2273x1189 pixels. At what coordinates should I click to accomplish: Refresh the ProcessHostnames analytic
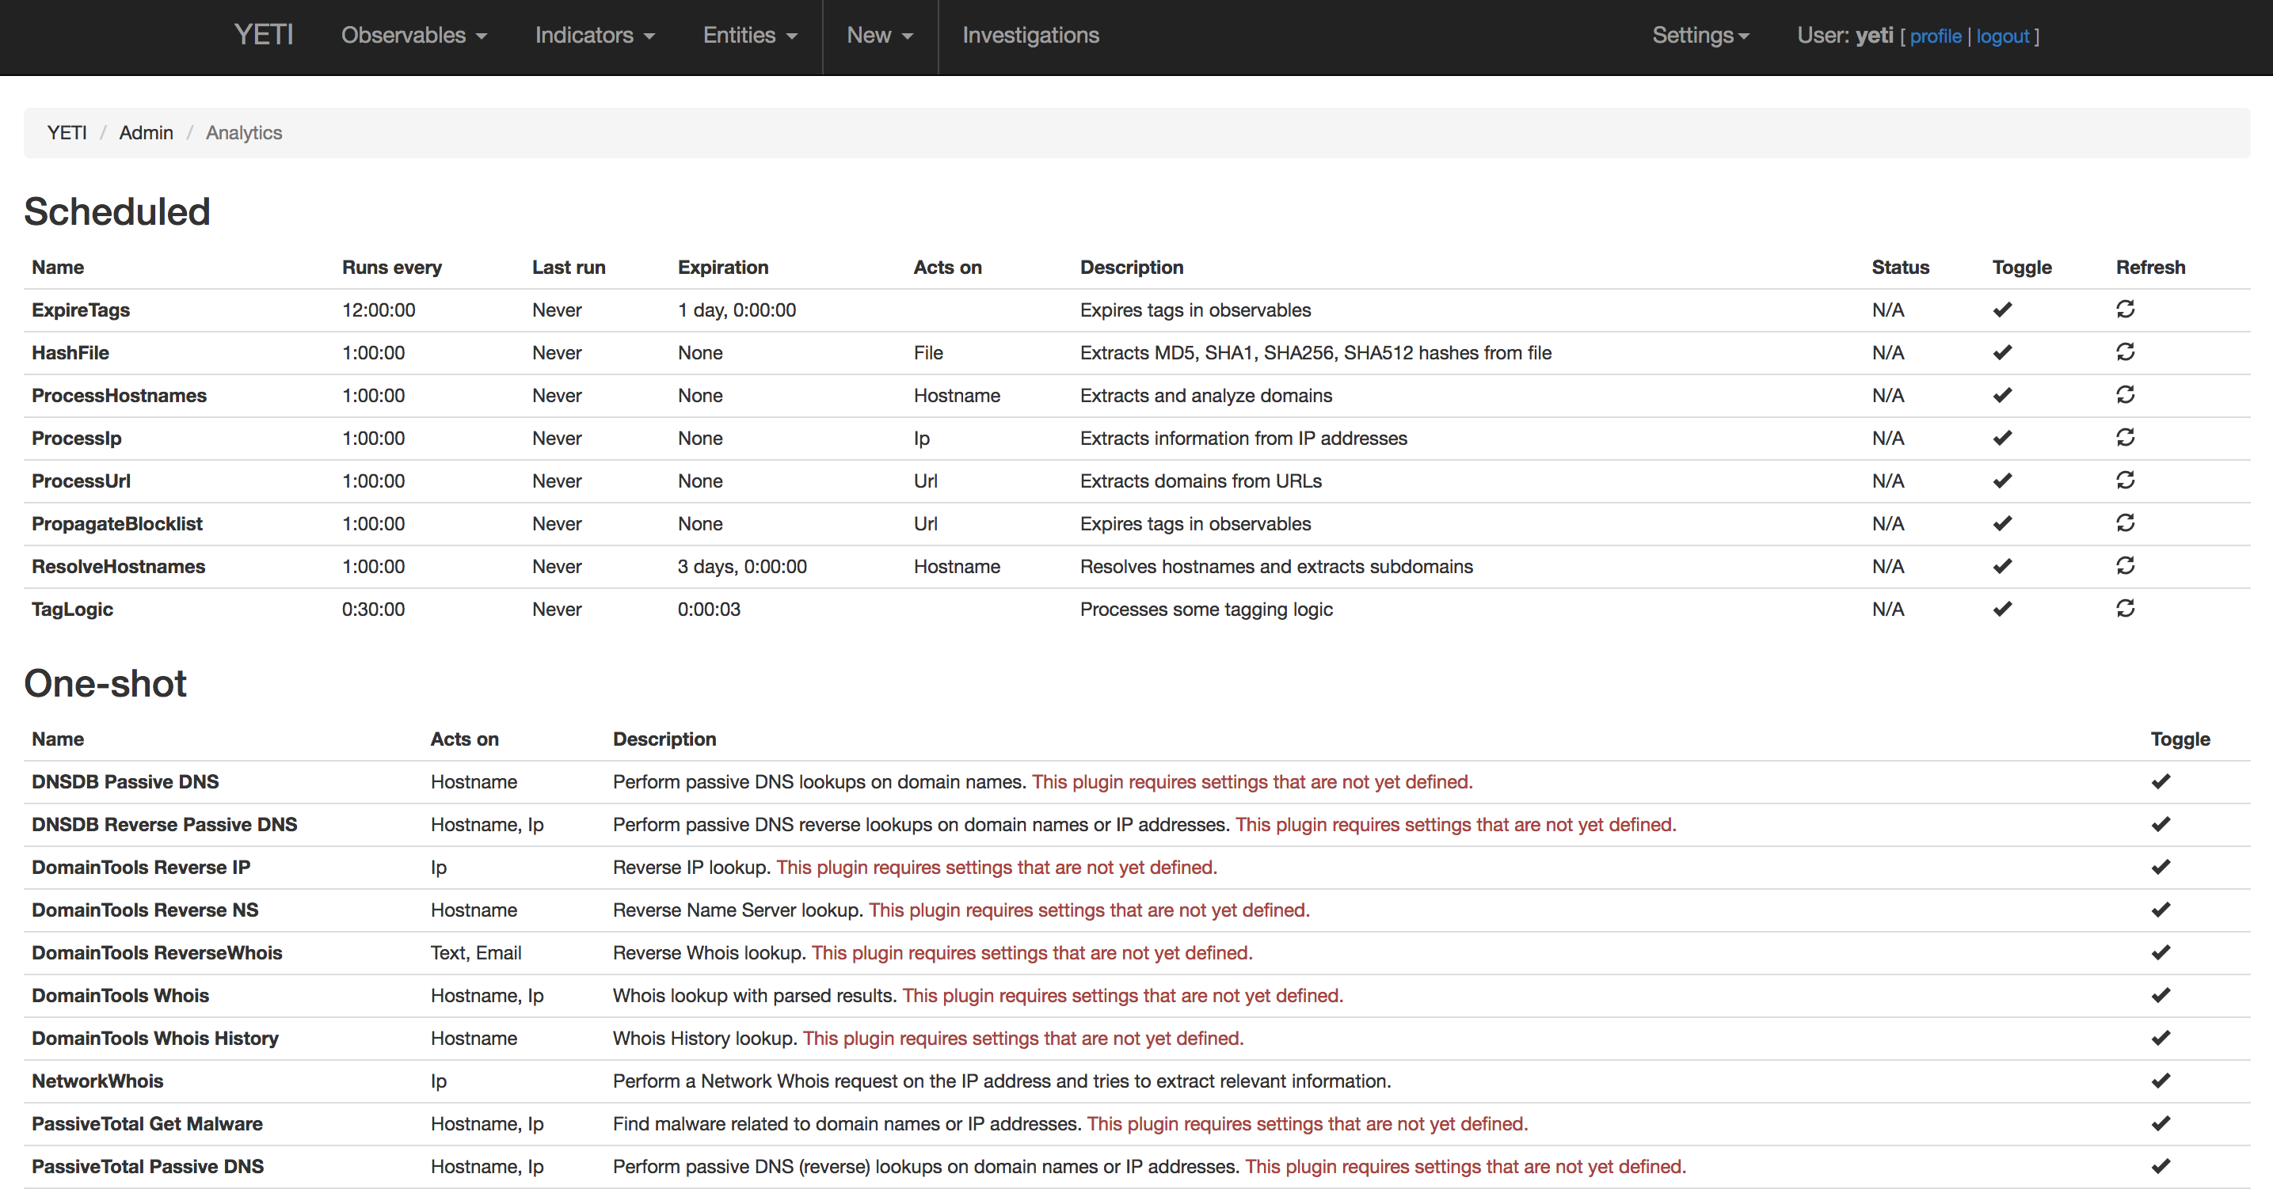(x=2125, y=394)
